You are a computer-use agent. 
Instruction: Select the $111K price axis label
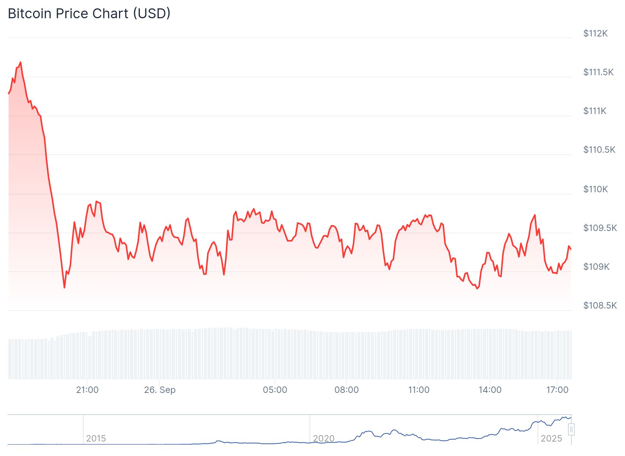pyautogui.click(x=595, y=111)
